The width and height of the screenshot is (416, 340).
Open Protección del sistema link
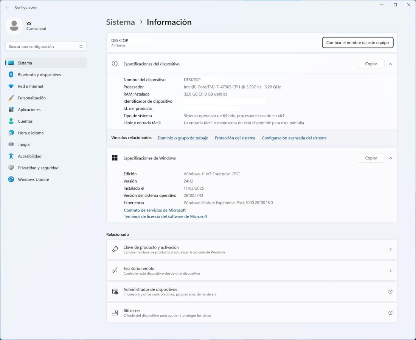[x=235, y=138]
